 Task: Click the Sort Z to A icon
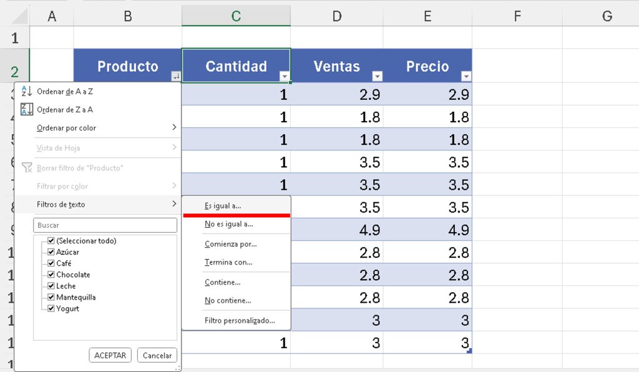[x=26, y=110]
